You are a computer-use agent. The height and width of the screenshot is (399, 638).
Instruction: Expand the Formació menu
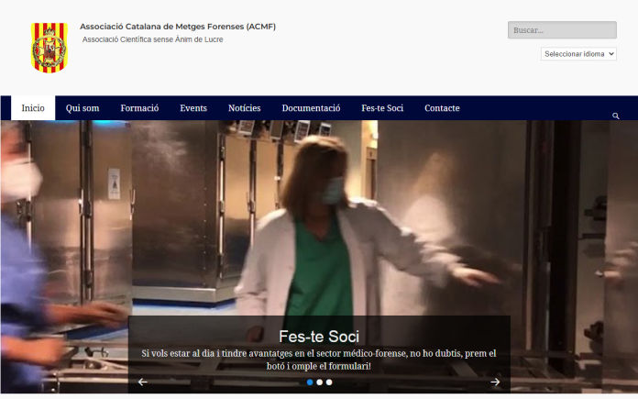click(x=139, y=108)
